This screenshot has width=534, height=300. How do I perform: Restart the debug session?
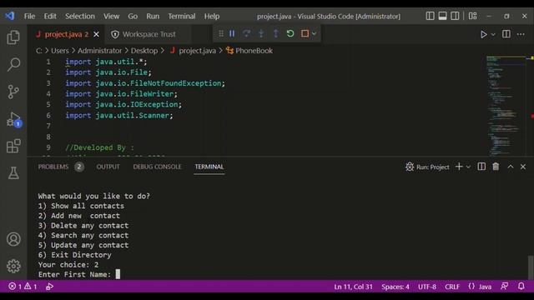[x=290, y=33]
